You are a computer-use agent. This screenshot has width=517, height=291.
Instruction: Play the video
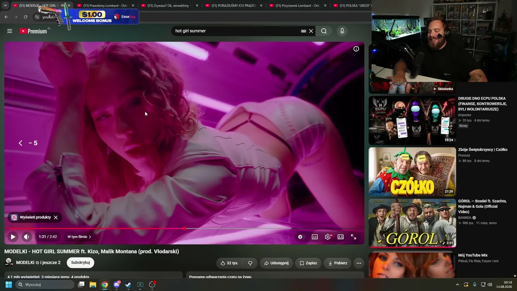[x=13, y=237]
